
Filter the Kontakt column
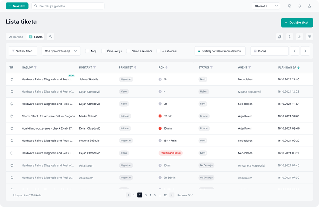95,67
